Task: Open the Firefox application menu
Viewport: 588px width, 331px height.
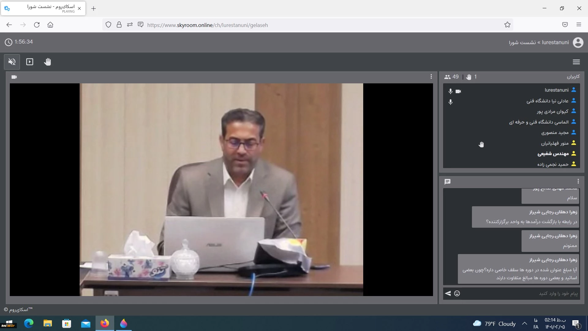Action: click(579, 25)
